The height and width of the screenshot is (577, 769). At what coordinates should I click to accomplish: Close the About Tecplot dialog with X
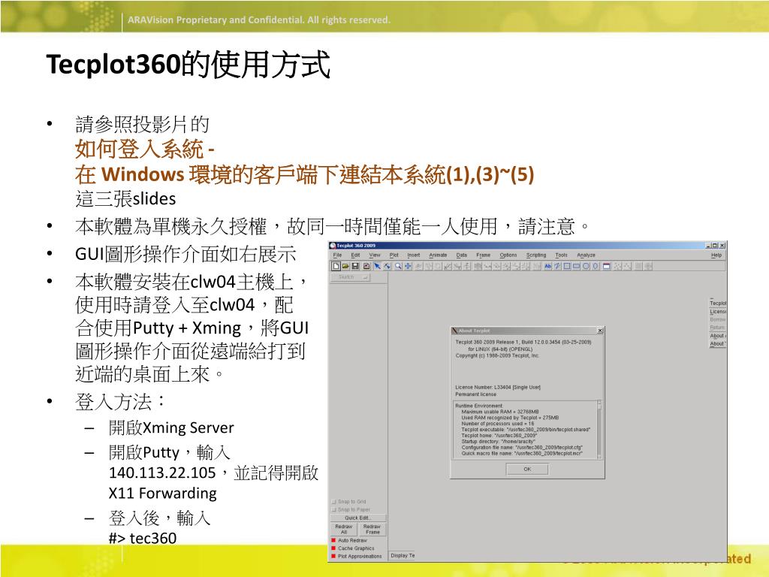(x=600, y=331)
